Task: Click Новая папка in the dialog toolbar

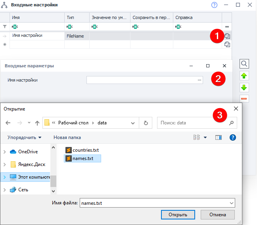Action: pyautogui.click(x=67, y=137)
